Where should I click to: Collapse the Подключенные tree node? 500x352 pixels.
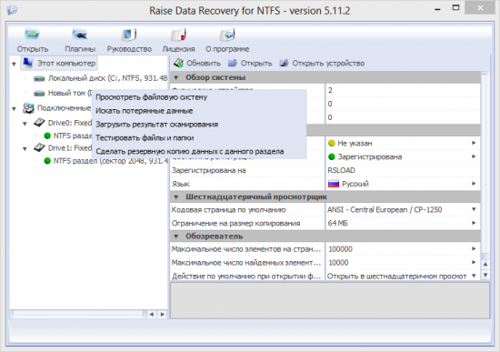pyautogui.click(x=14, y=109)
